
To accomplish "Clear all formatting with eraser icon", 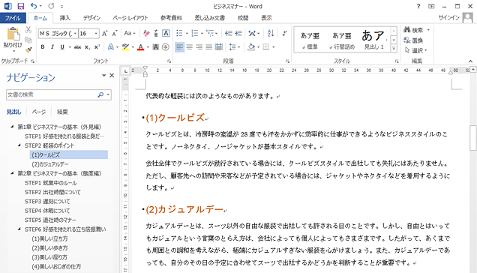I will point(146,34).
